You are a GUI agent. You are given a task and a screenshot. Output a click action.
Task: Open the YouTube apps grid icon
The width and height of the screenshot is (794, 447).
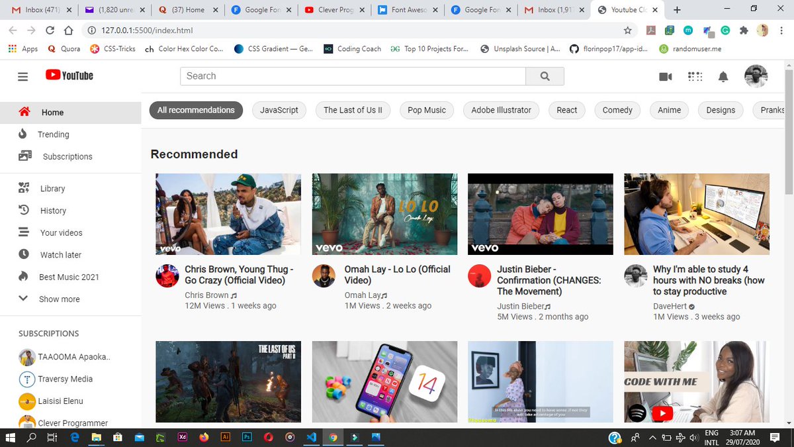[695, 77]
